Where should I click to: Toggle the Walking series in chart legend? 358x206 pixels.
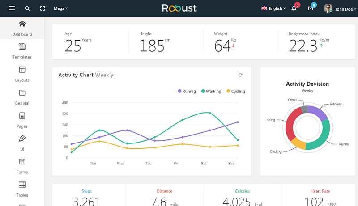pos(211,91)
